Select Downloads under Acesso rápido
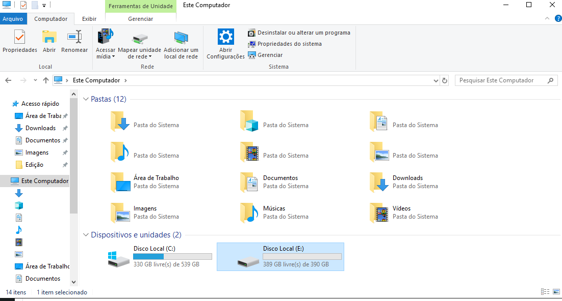 point(40,128)
